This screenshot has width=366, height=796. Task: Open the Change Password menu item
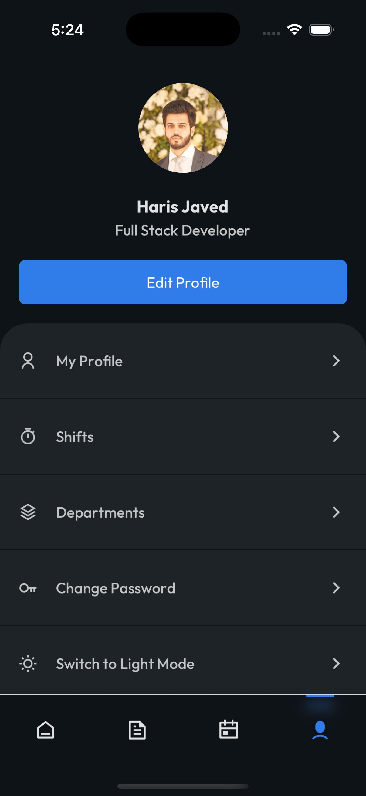[x=116, y=588]
